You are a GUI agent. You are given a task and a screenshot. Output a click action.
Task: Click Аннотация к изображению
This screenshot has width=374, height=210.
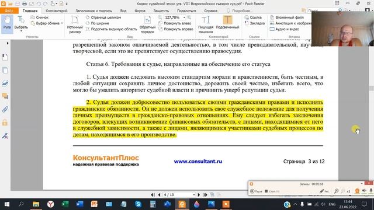pos(290,23)
